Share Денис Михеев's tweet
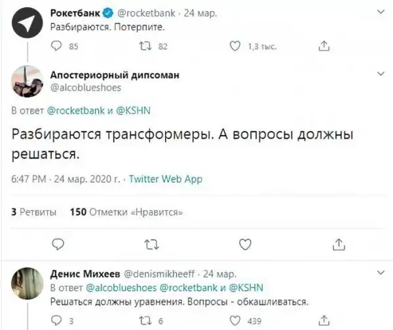 322,320
